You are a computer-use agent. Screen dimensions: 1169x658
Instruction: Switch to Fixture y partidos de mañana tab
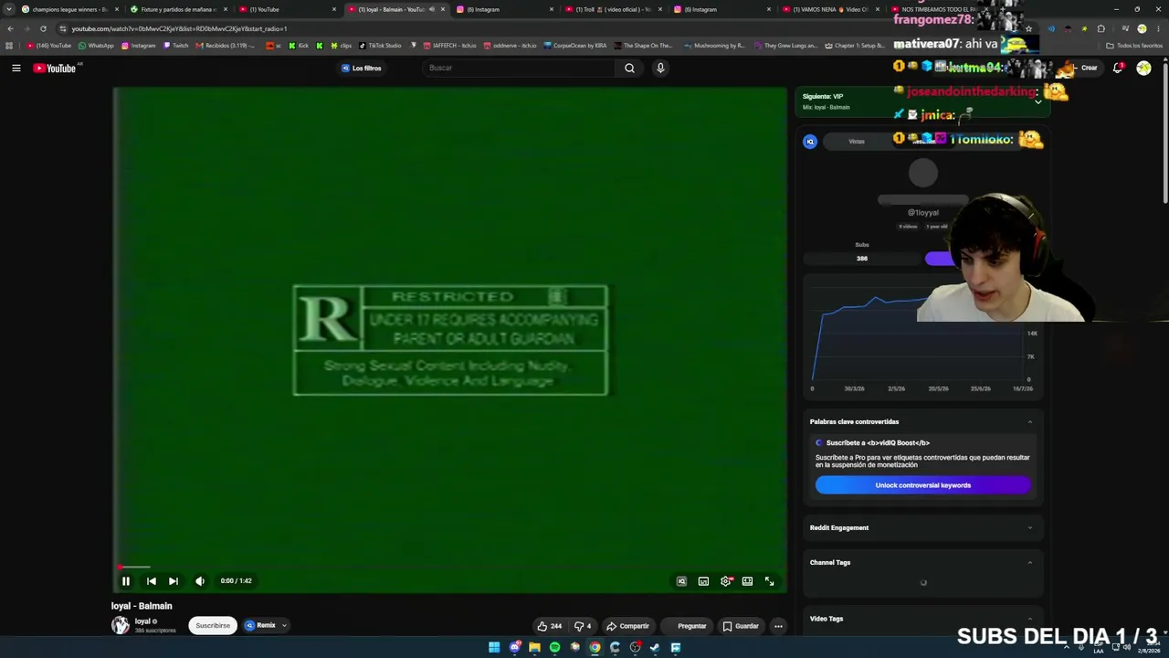pos(178,9)
